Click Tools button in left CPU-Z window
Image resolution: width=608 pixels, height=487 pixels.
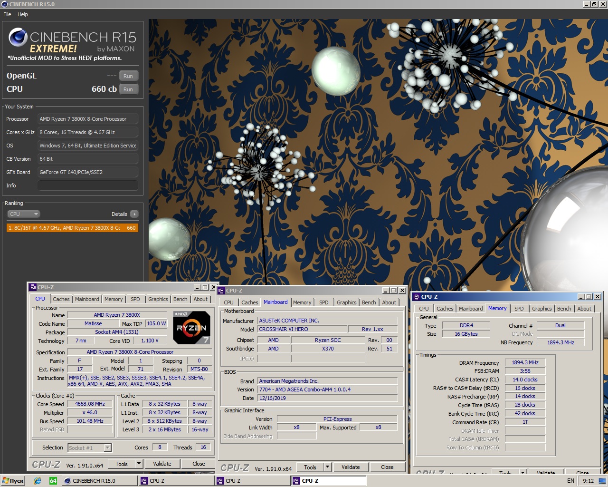point(122,464)
